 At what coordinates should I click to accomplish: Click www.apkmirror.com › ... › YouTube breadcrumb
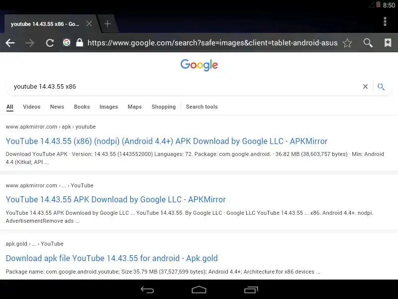(x=49, y=185)
